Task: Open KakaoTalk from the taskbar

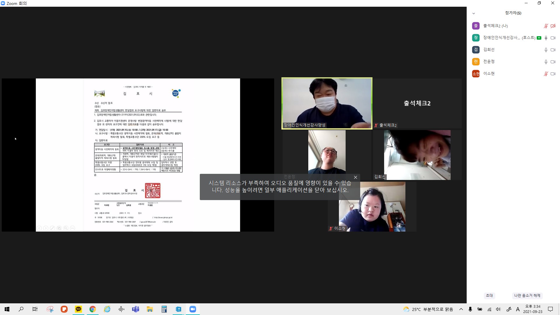Action: click(78, 309)
